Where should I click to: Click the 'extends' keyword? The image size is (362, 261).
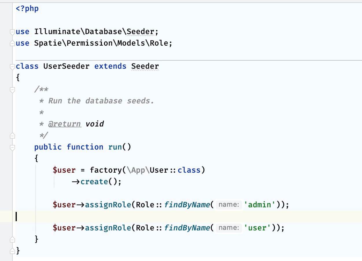coord(110,66)
